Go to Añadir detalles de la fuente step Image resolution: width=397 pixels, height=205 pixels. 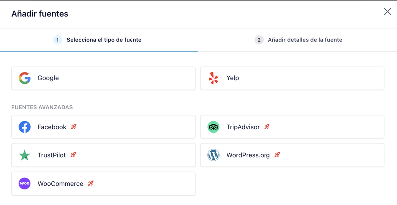tap(297, 40)
